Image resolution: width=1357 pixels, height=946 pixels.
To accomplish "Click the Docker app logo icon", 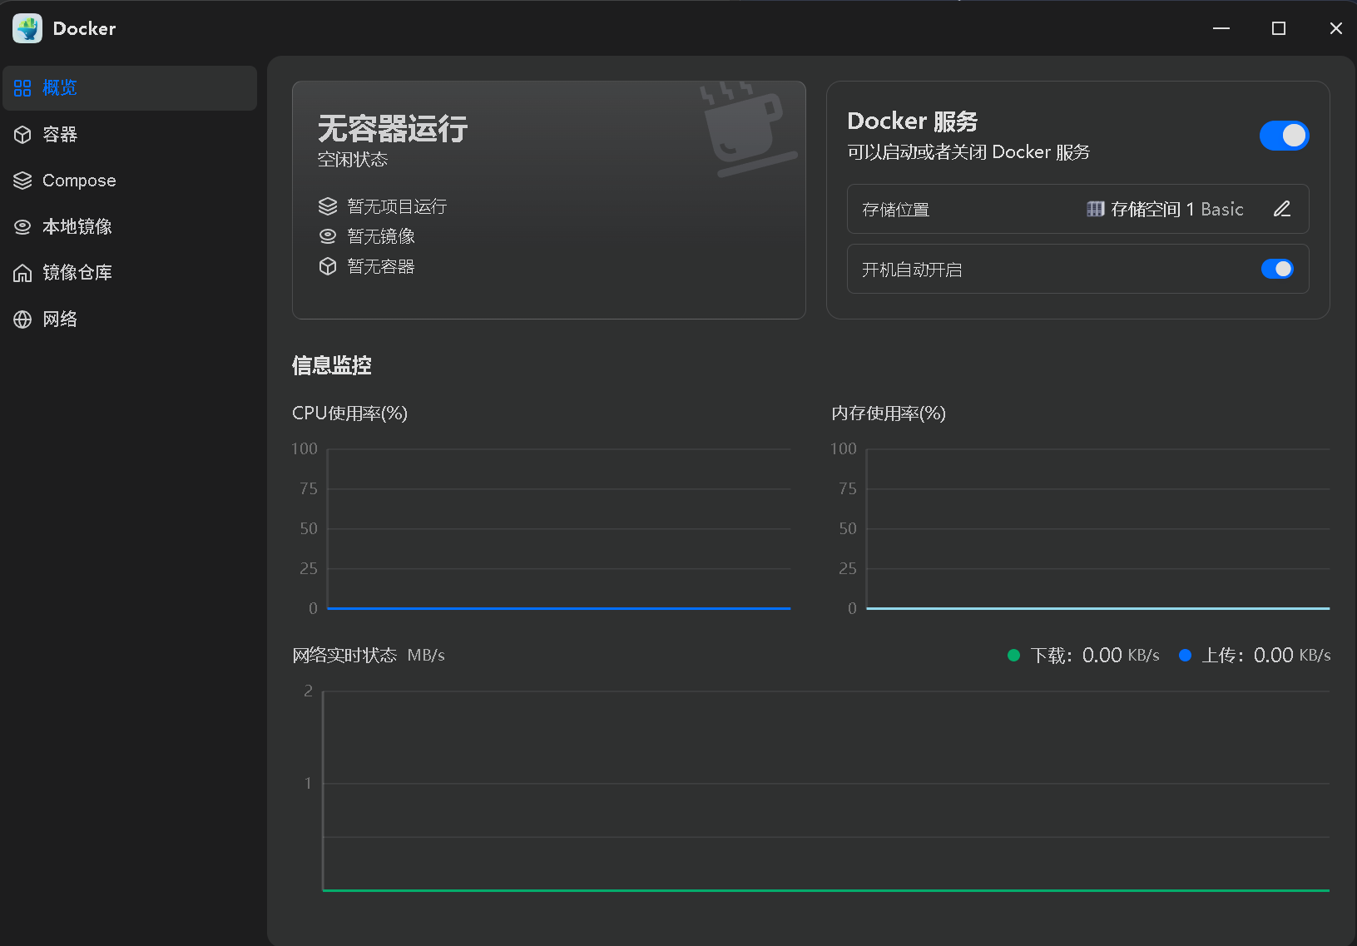I will point(27,28).
